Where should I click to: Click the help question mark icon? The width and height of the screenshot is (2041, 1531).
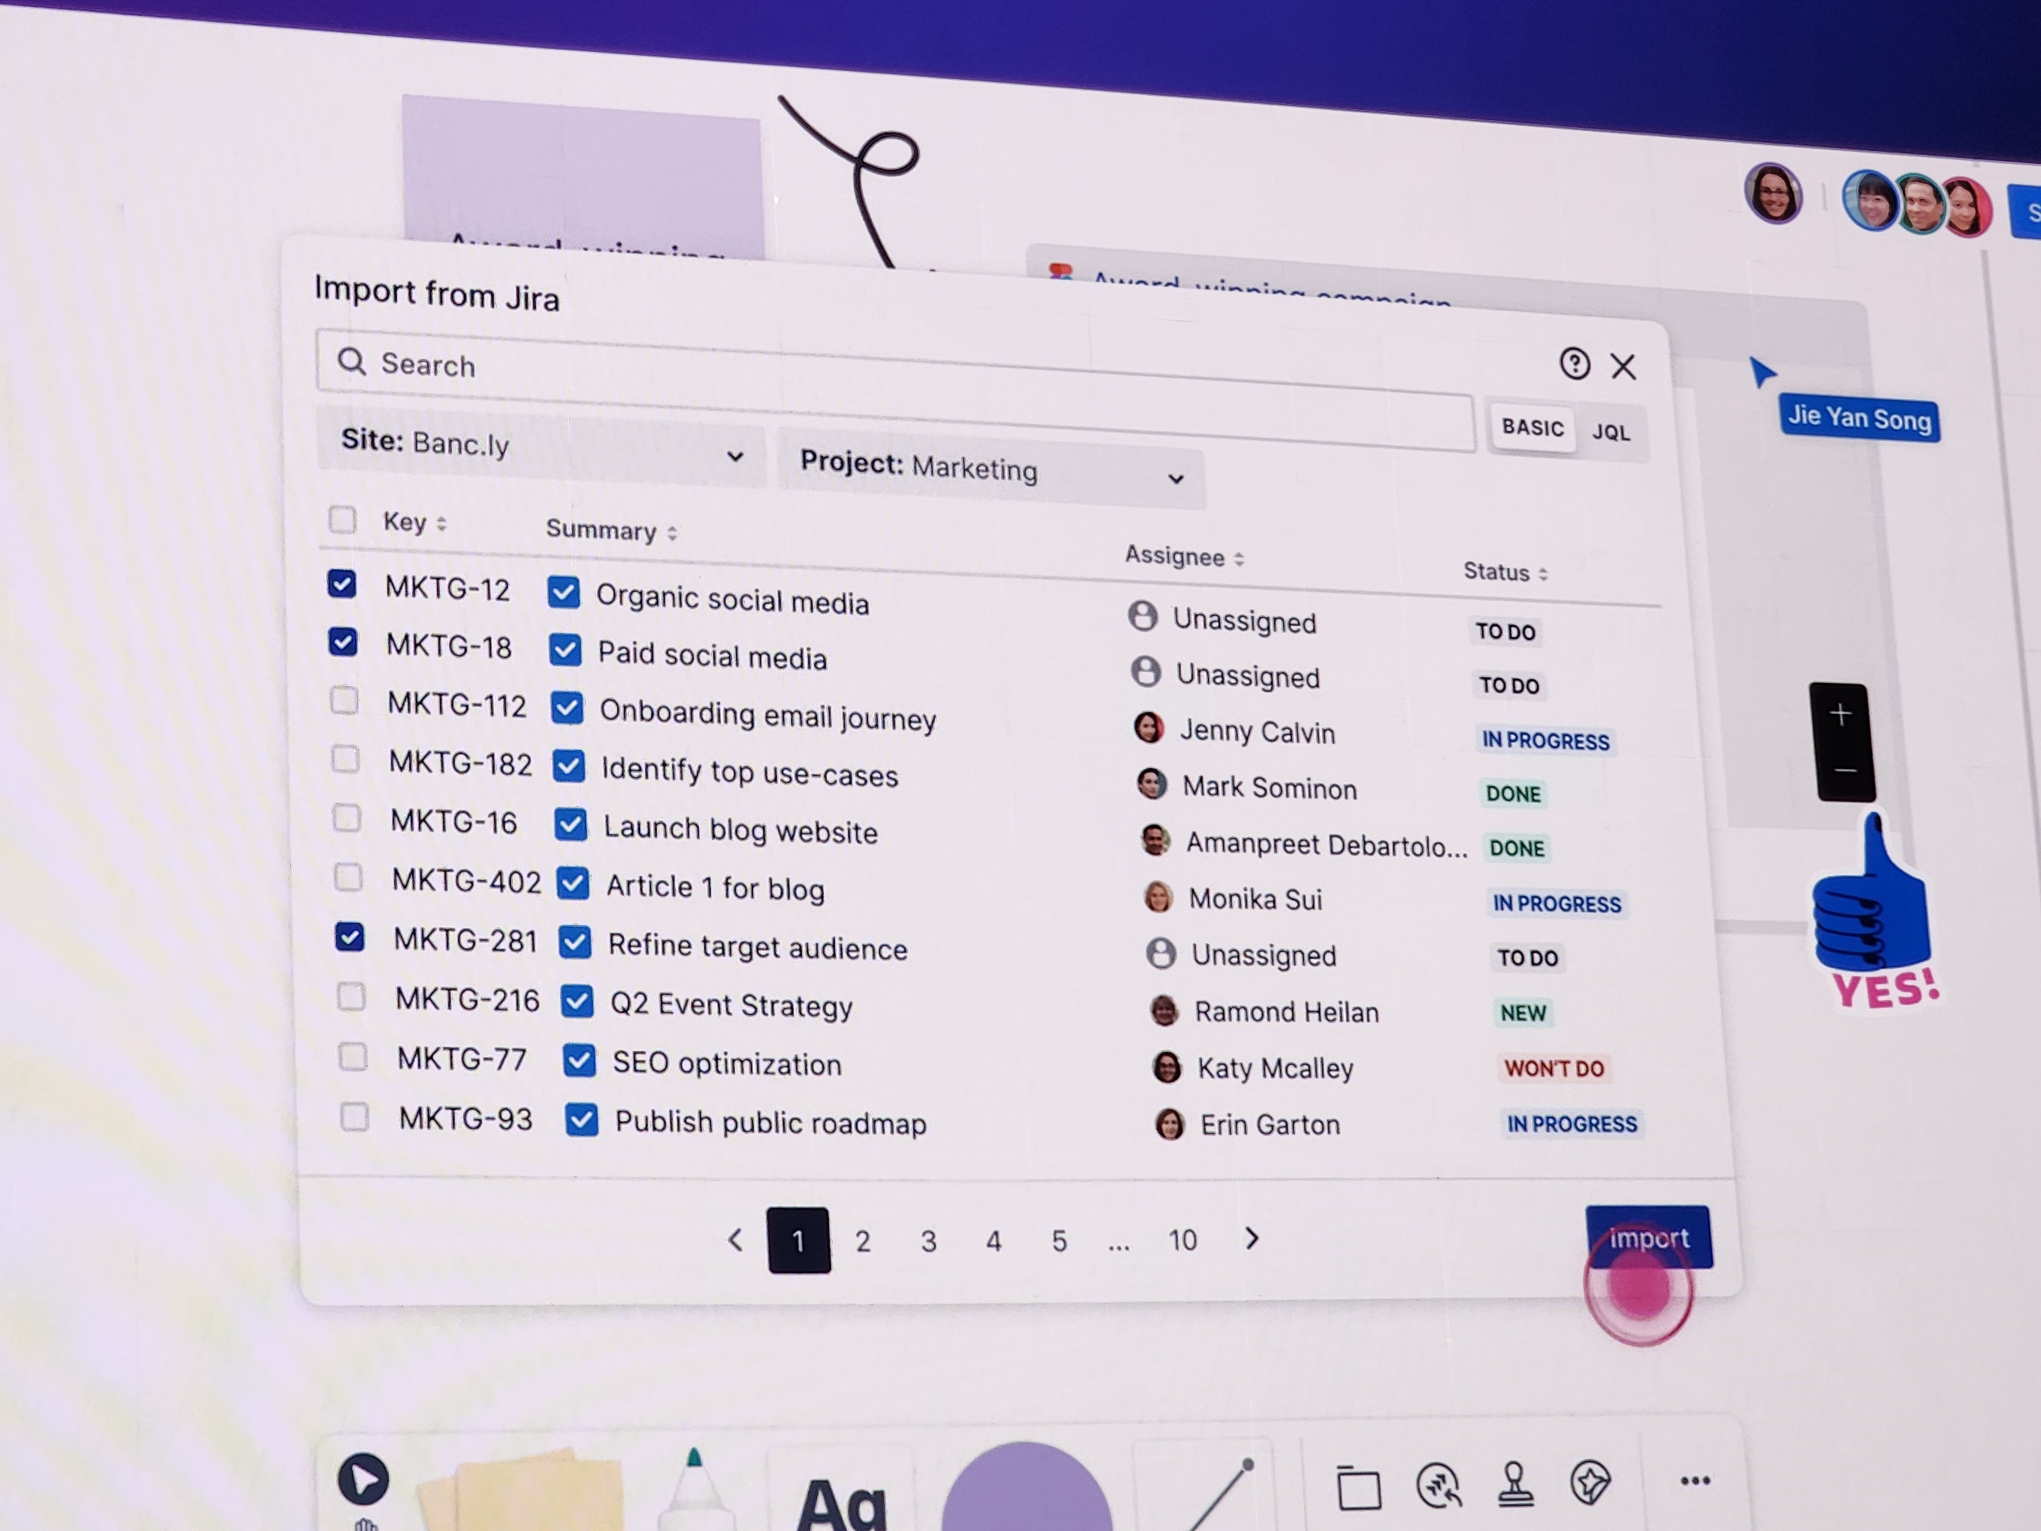pos(1574,363)
